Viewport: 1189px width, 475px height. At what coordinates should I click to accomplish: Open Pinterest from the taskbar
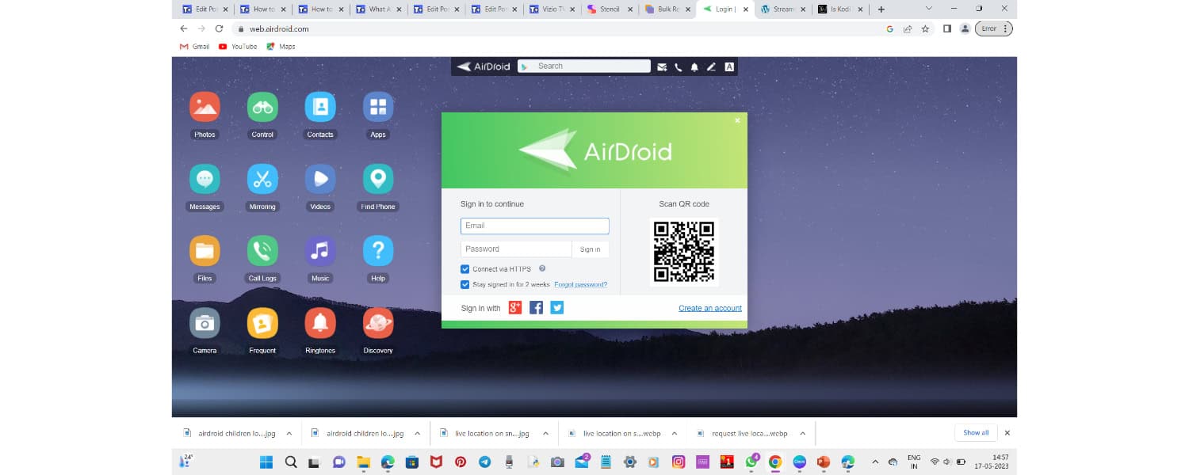click(x=461, y=462)
